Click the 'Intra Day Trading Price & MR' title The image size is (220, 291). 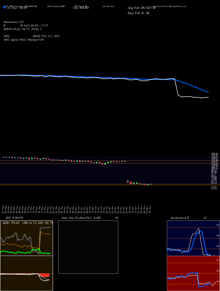click(81, 218)
